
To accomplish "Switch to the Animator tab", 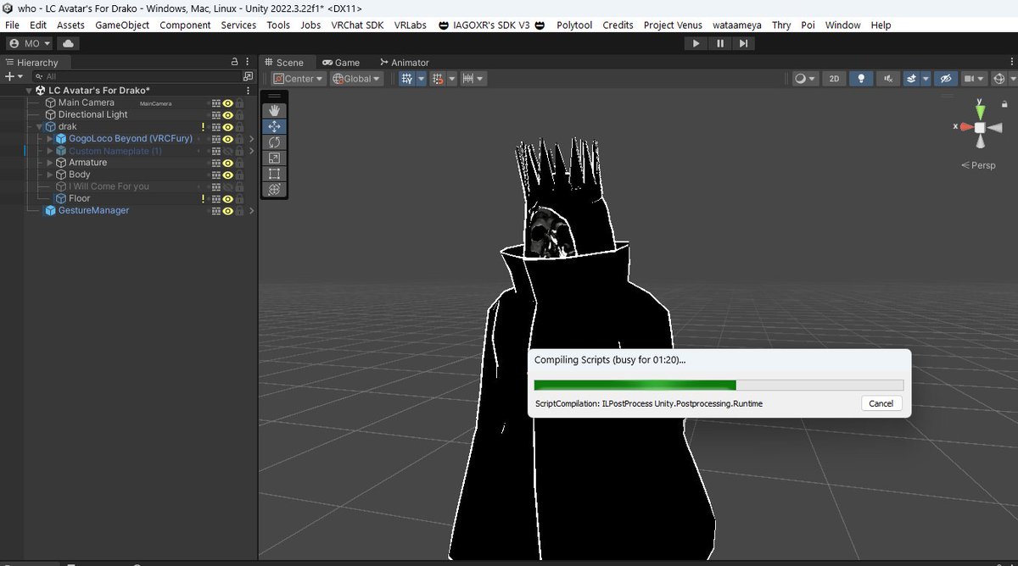I will click(x=404, y=63).
